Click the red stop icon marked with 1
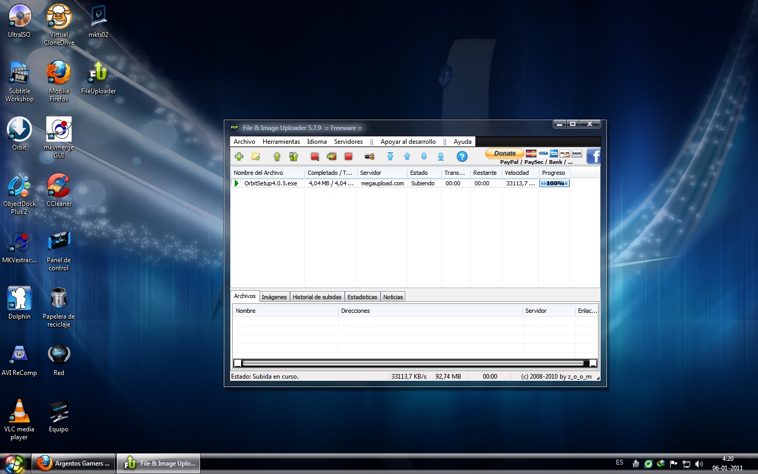Viewport: 758px width, 474px height. pyautogui.click(x=315, y=156)
